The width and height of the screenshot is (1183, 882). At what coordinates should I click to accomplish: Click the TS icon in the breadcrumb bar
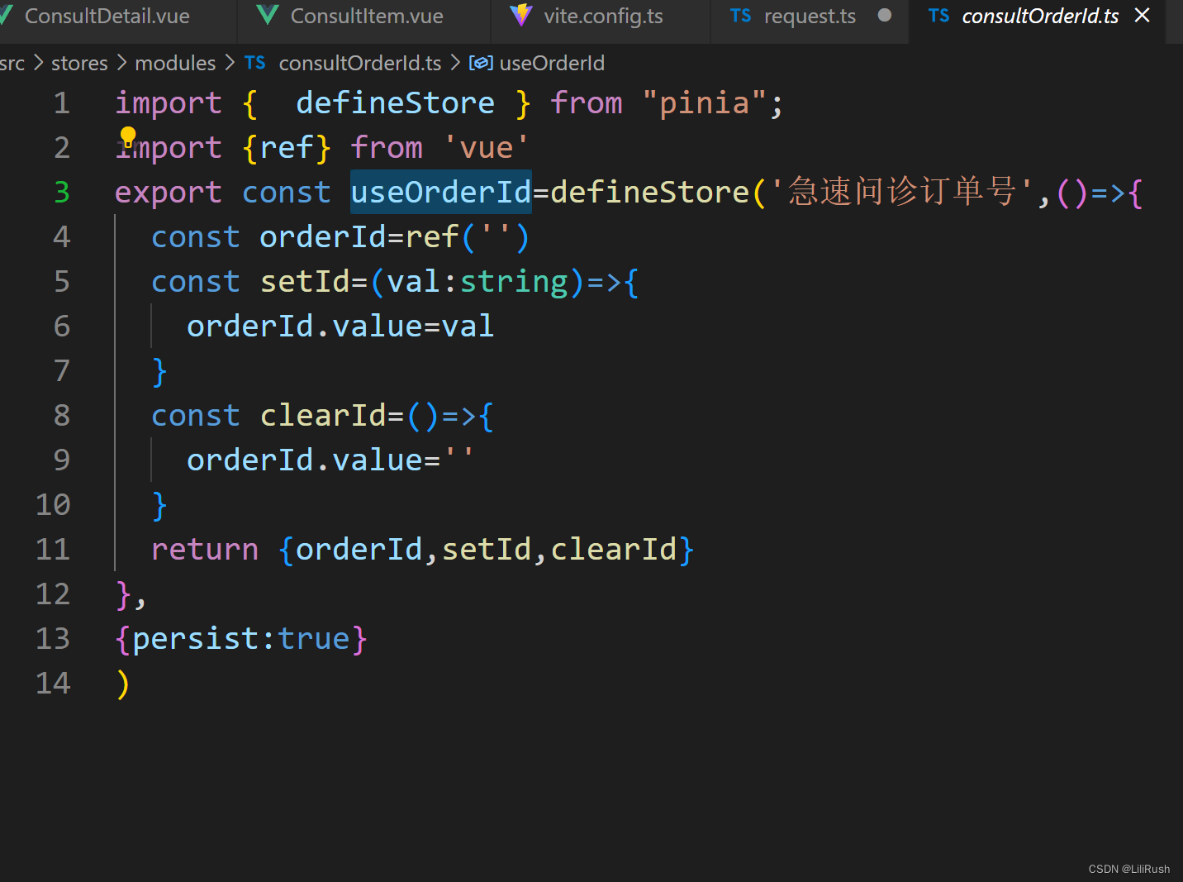(254, 62)
